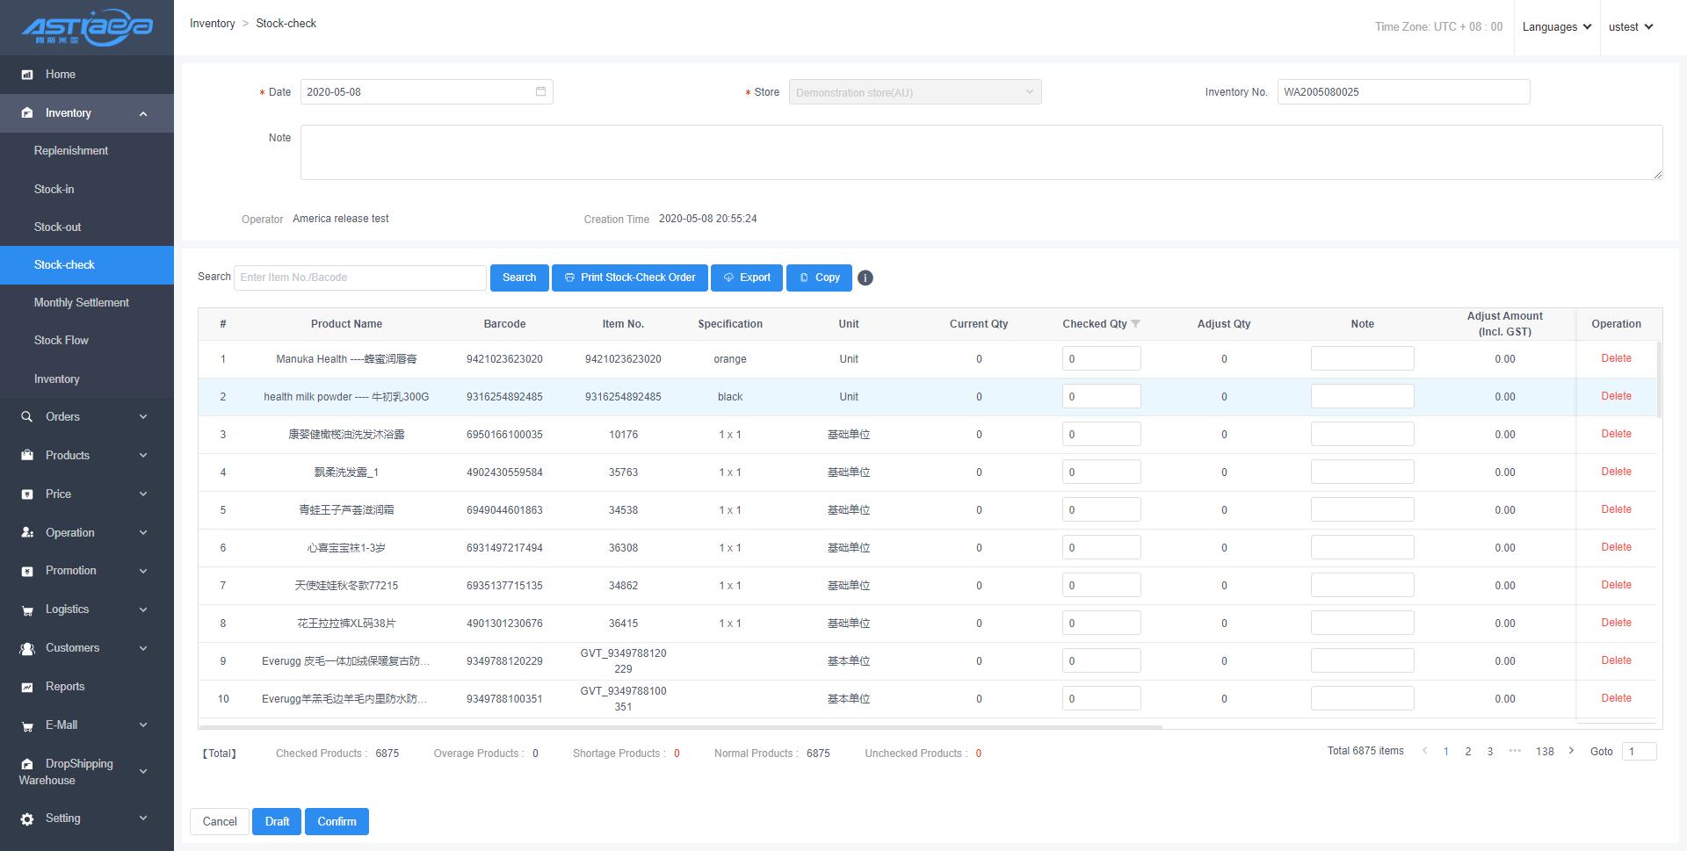Select Stock Flow menu item

[62, 340]
